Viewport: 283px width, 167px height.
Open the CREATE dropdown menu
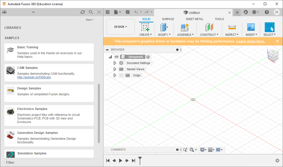click(145, 35)
